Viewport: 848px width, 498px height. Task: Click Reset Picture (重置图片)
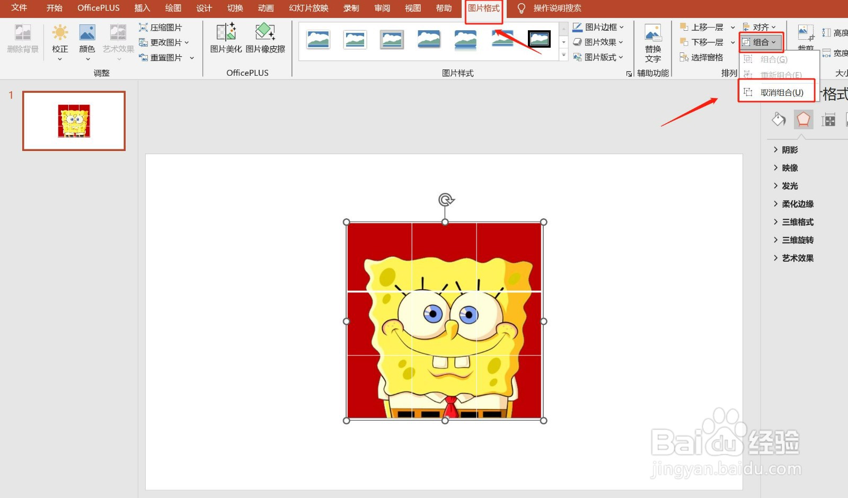160,57
